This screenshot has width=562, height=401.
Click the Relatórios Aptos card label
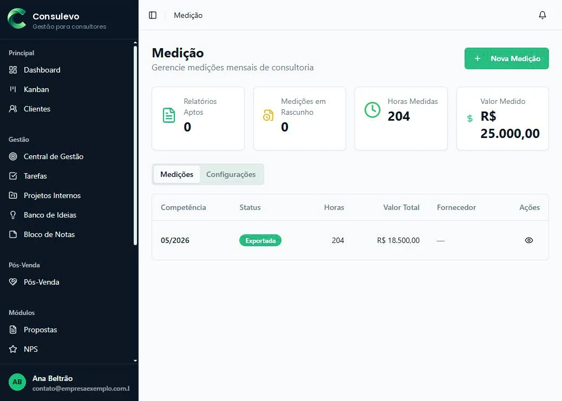click(x=200, y=107)
